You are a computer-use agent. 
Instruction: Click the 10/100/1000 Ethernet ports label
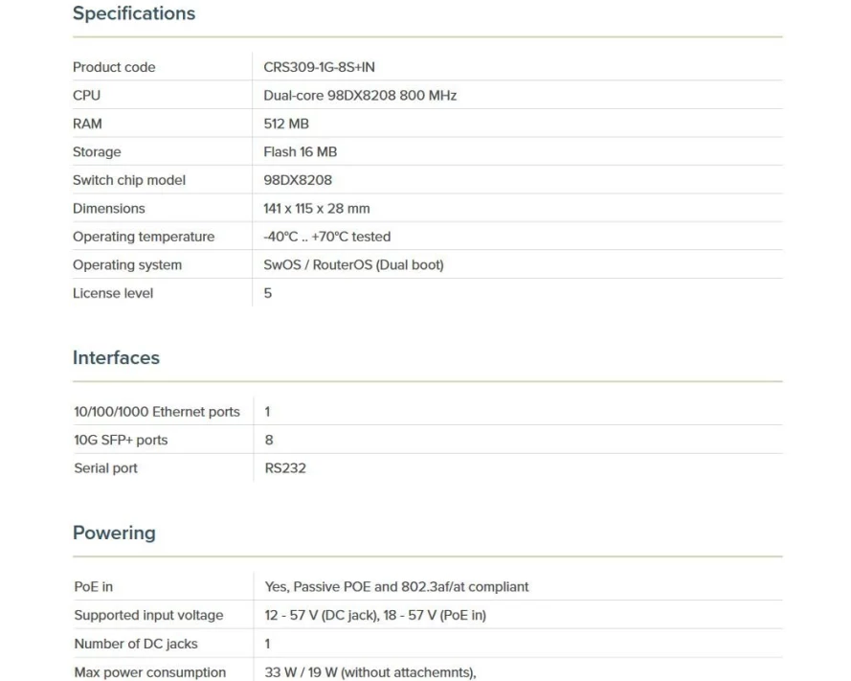(157, 412)
